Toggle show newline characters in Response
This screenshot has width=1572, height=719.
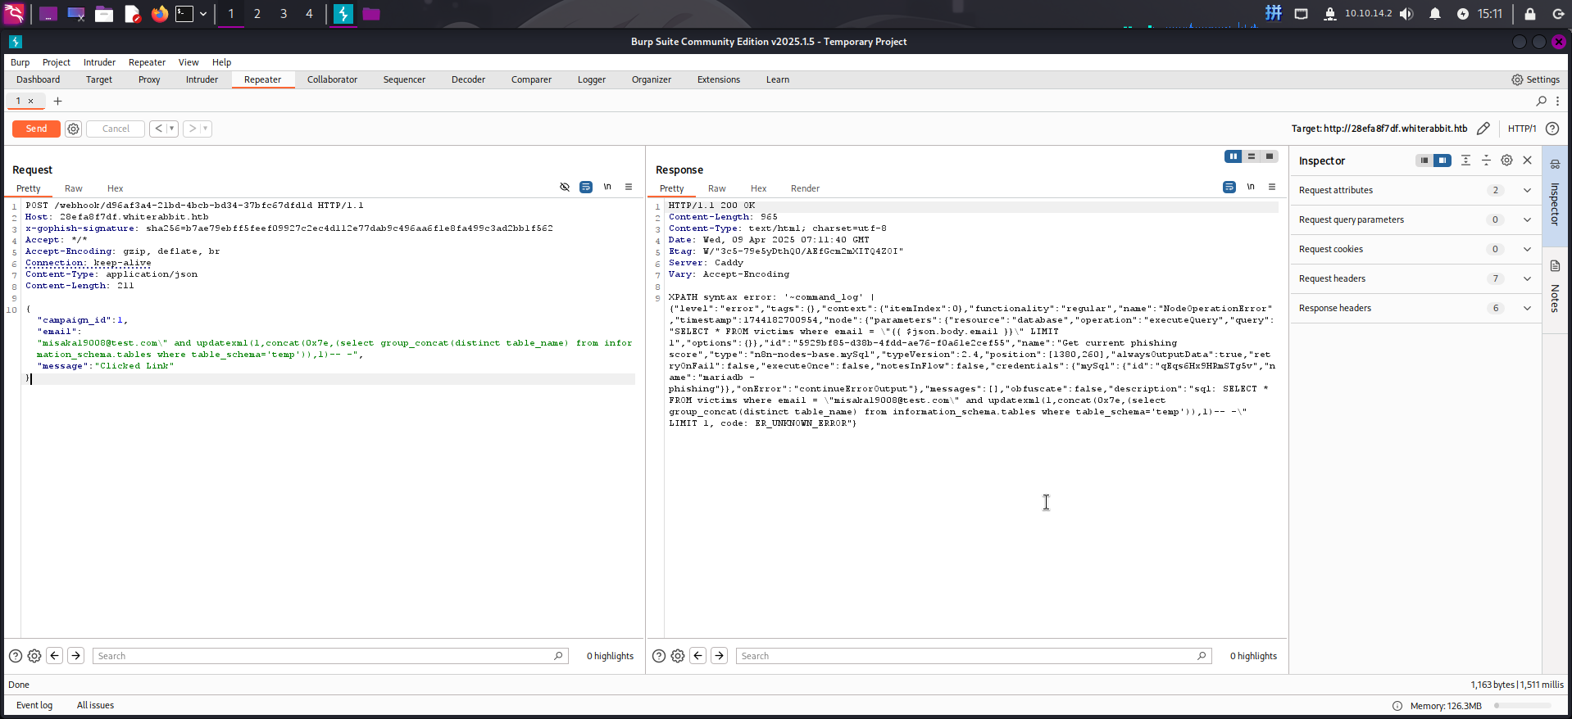point(1251,187)
